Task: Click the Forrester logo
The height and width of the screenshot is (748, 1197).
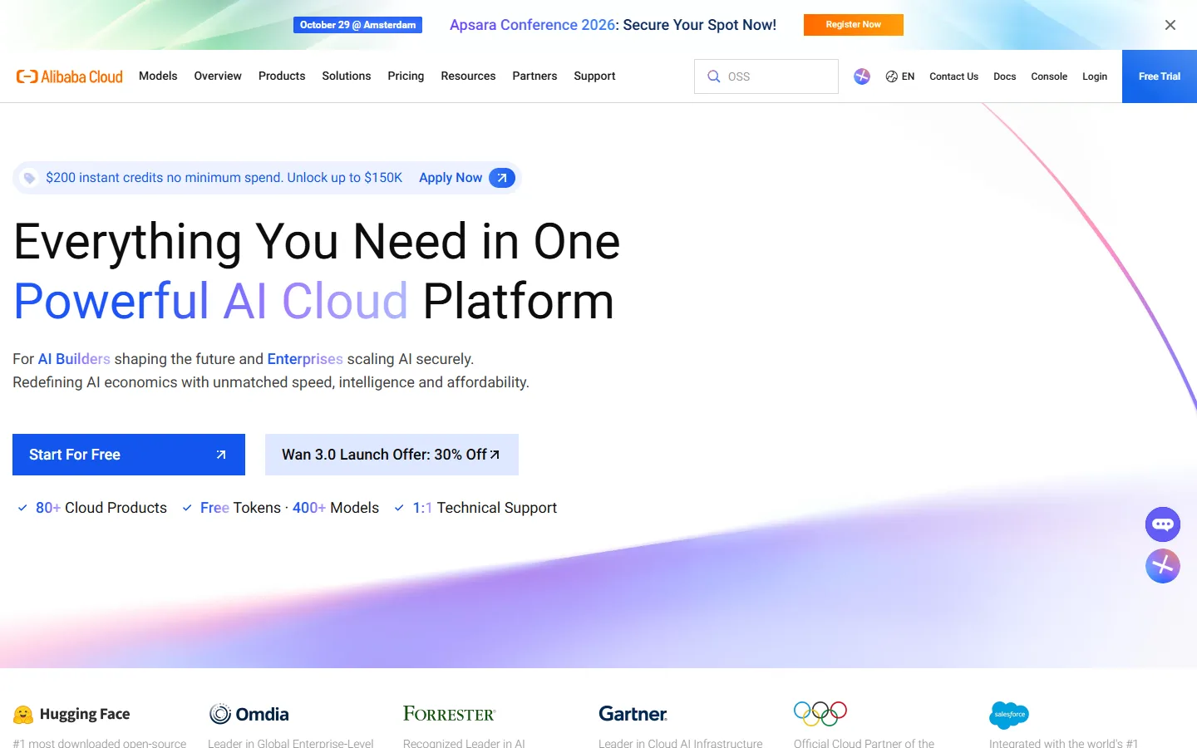Action: click(449, 714)
